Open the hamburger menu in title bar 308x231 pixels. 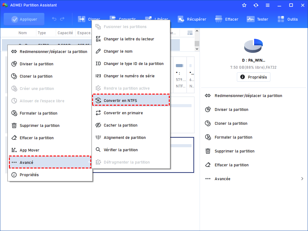[x=268, y=5]
